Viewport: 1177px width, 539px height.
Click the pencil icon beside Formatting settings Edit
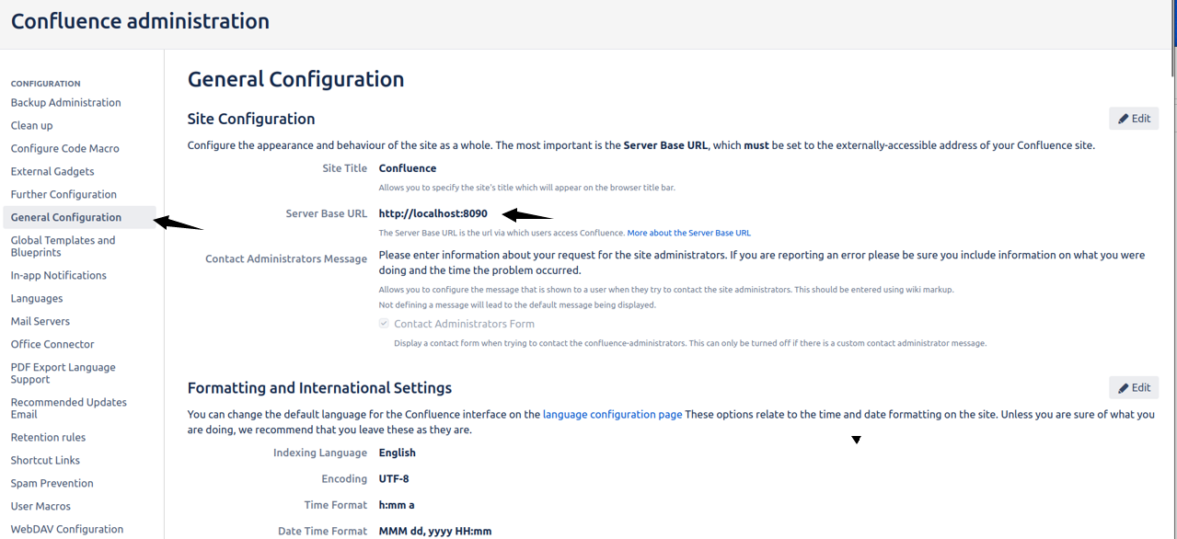(1124, 387)
